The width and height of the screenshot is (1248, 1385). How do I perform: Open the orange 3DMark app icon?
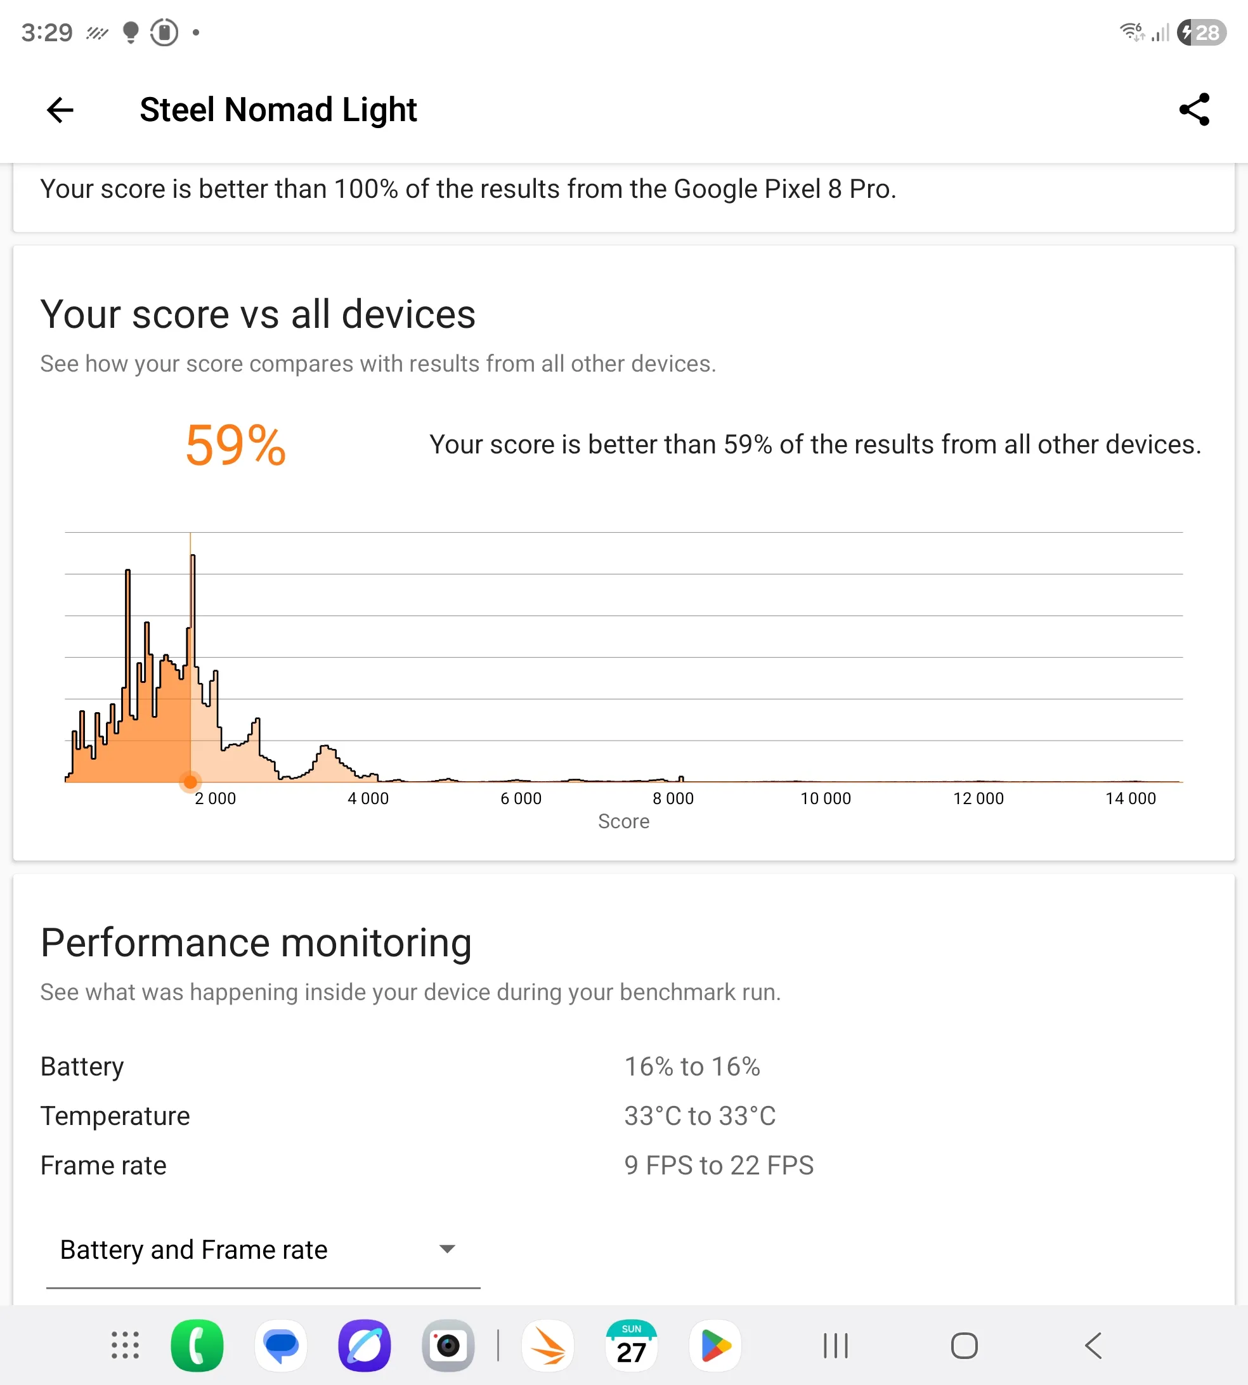pyautogui.click(x=548, y=1345)
